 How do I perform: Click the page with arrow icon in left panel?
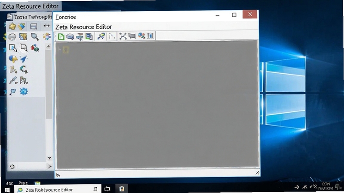[x=13, y=69]
